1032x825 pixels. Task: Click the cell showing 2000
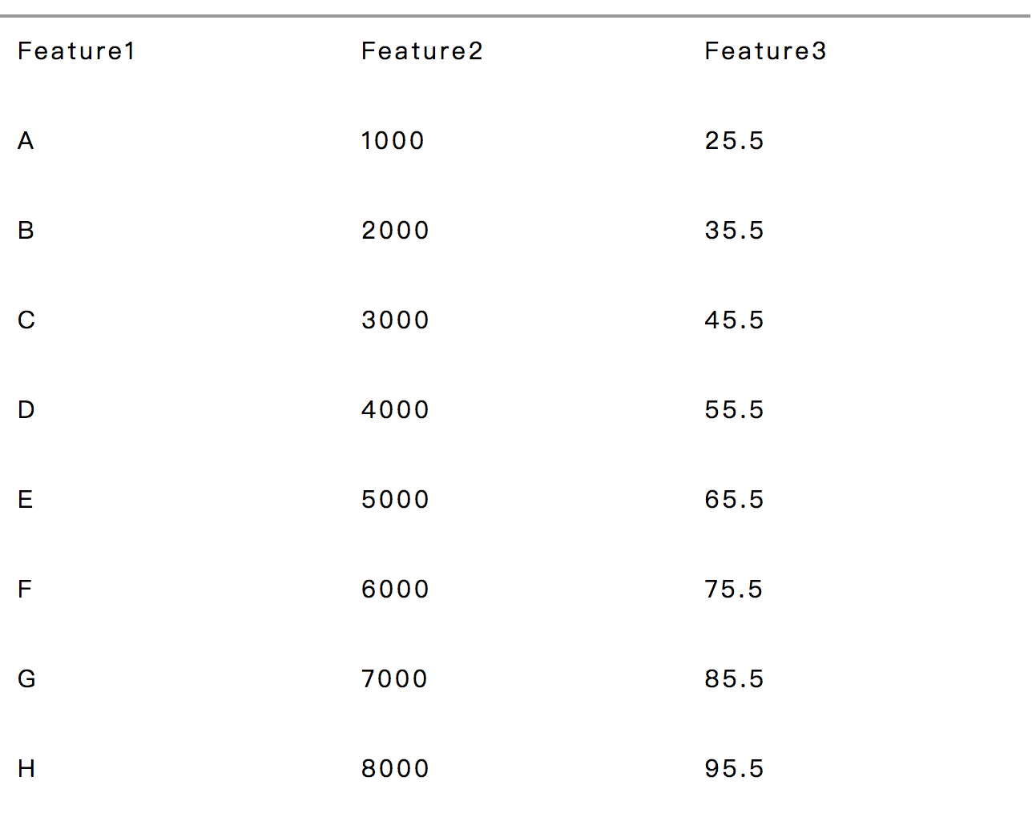(x=395, y=231)
